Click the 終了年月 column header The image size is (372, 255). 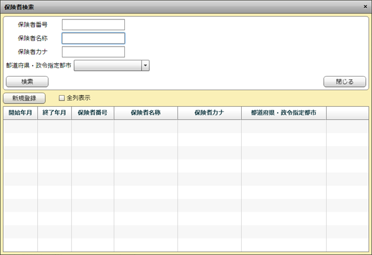coord(55,113)
